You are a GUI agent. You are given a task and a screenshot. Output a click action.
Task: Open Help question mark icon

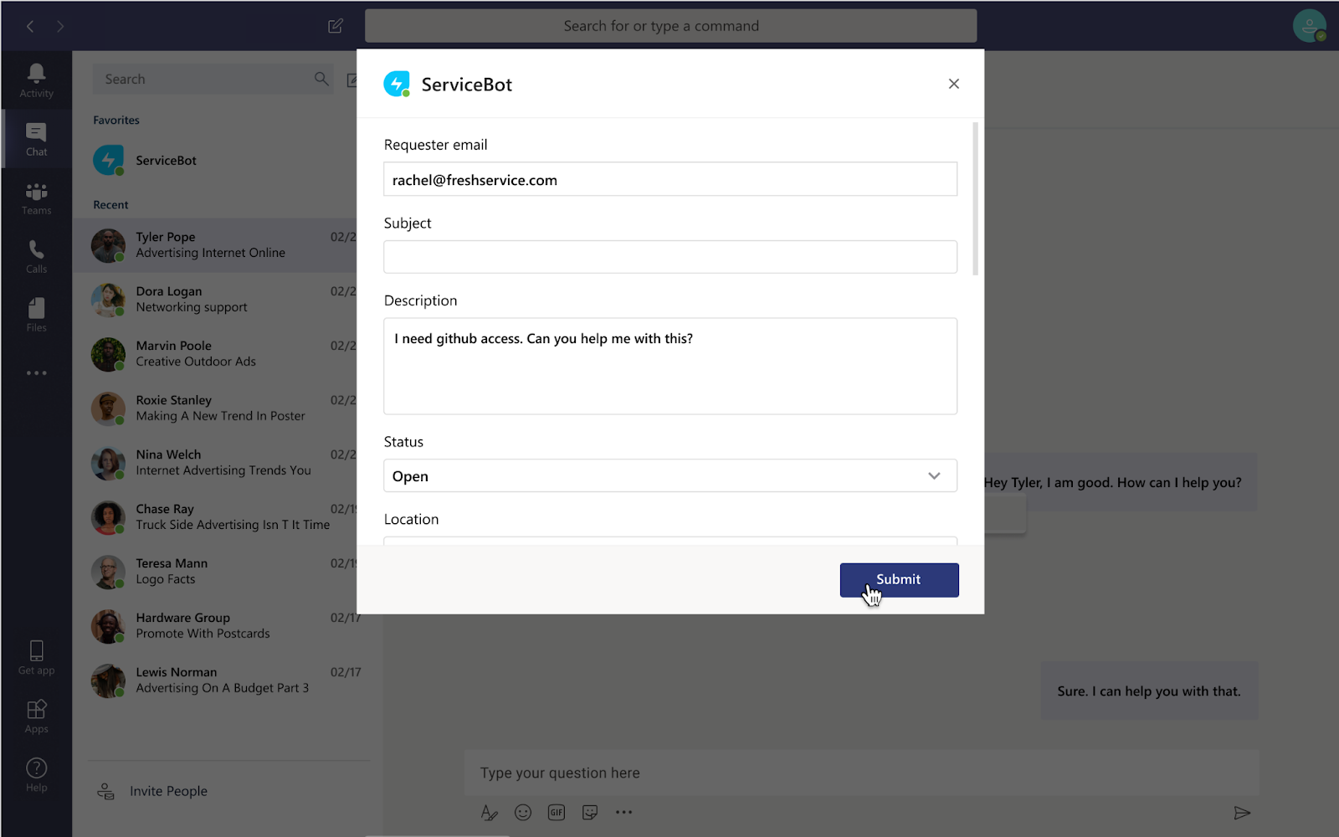click(36, 768)
